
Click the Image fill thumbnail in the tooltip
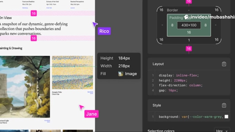(x=121, y=74)
